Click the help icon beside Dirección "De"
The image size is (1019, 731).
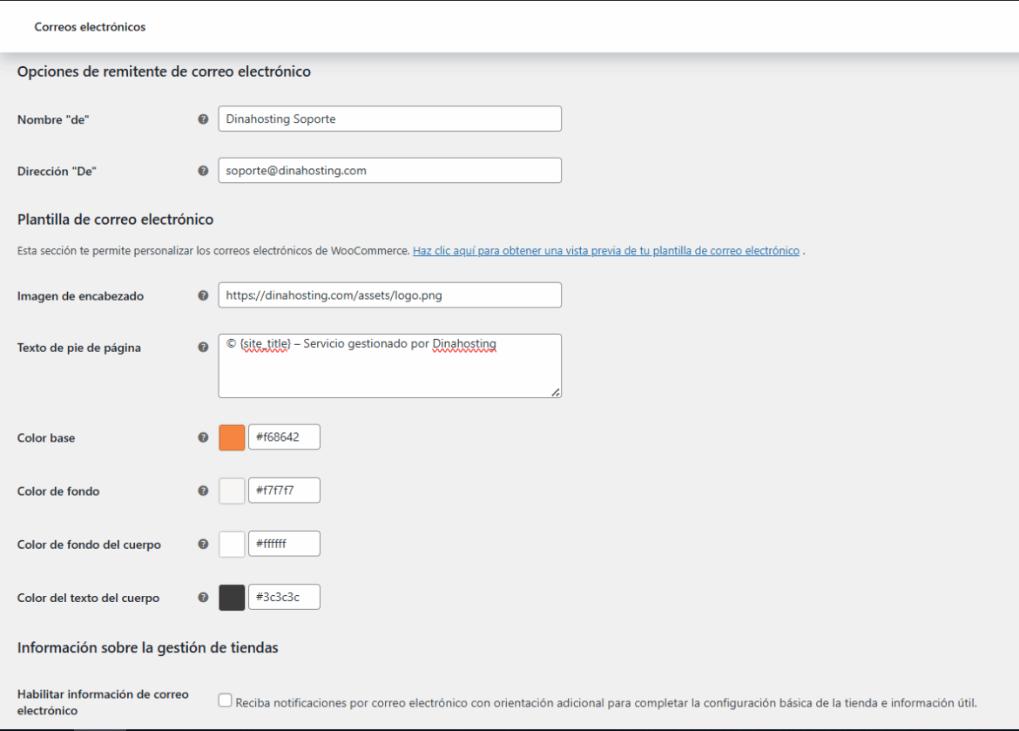click(x=203, y=170)
